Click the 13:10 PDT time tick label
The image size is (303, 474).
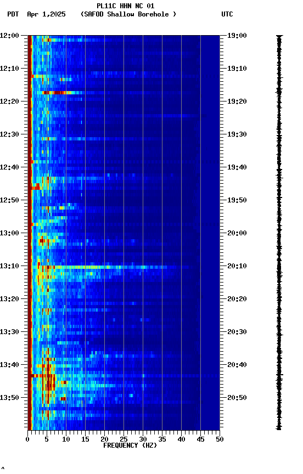point(9,266)
